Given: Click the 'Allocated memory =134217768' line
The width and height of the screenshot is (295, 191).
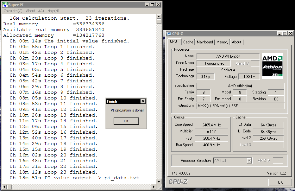Looking at the screenshot, I should point(54,35).
